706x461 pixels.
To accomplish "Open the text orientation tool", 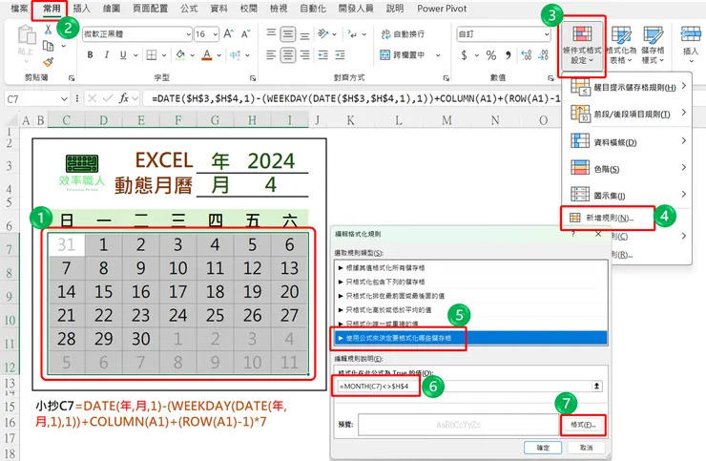I will click(x=323, y=33).
